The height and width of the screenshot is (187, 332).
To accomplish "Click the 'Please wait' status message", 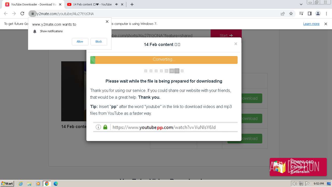I will pos(164,81).
